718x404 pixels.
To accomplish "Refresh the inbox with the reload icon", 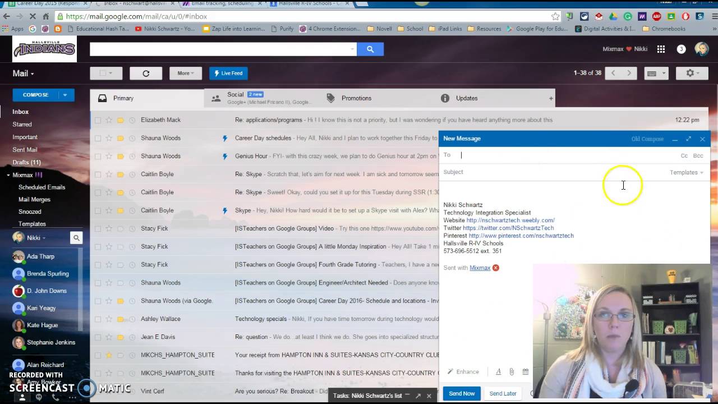I will (146, 73).
